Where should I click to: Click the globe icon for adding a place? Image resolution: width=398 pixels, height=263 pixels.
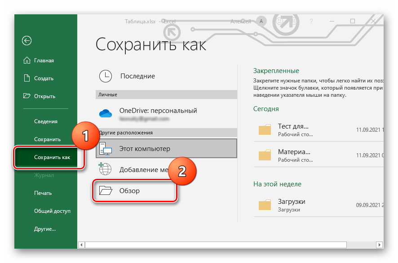[106, 170]
